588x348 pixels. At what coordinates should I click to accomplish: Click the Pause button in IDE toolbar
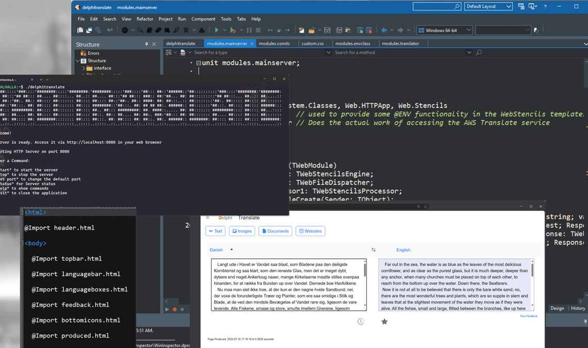[249, 30]
